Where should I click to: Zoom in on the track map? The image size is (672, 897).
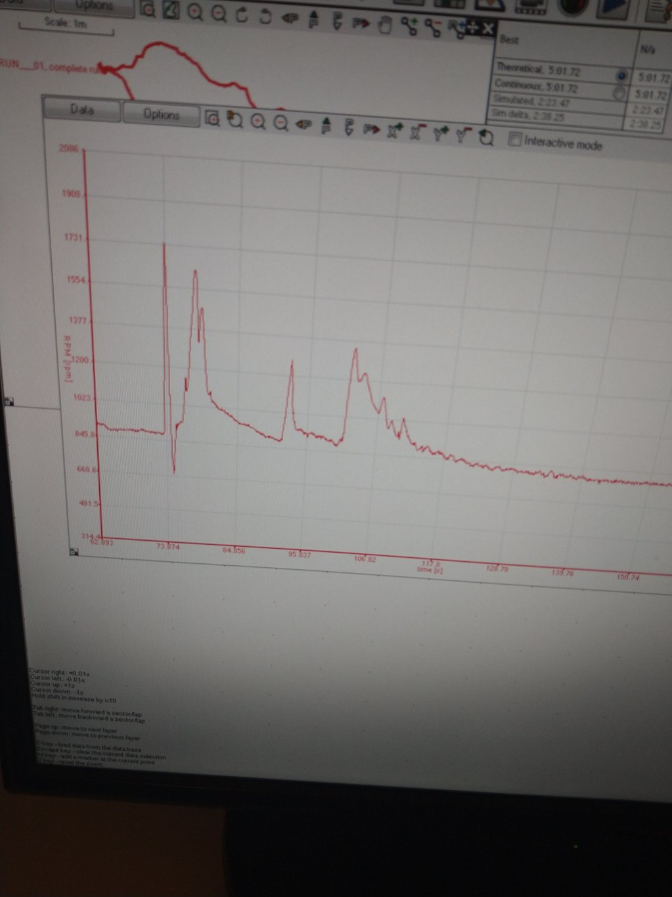click(196, 12)
